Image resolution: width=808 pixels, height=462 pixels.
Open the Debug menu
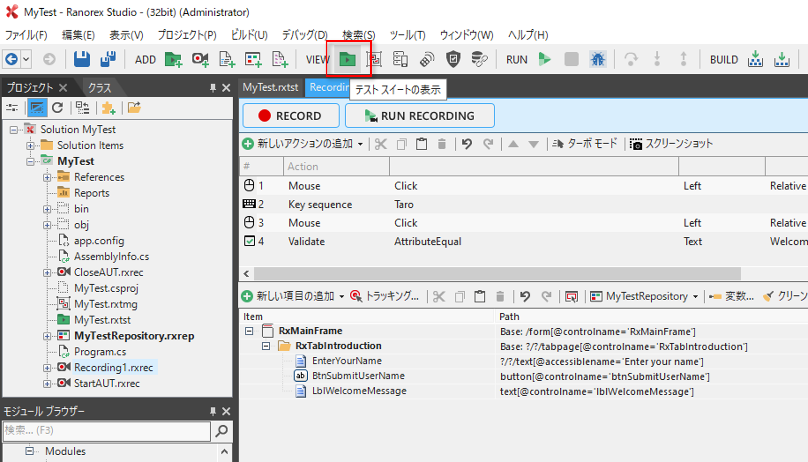(x=304, y=35)
